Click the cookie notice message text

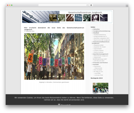coord(64,99)
